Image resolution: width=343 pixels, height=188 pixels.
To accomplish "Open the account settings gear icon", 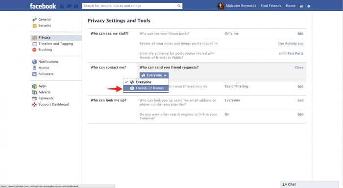I will pyautogui.click(x=309, y=6).
